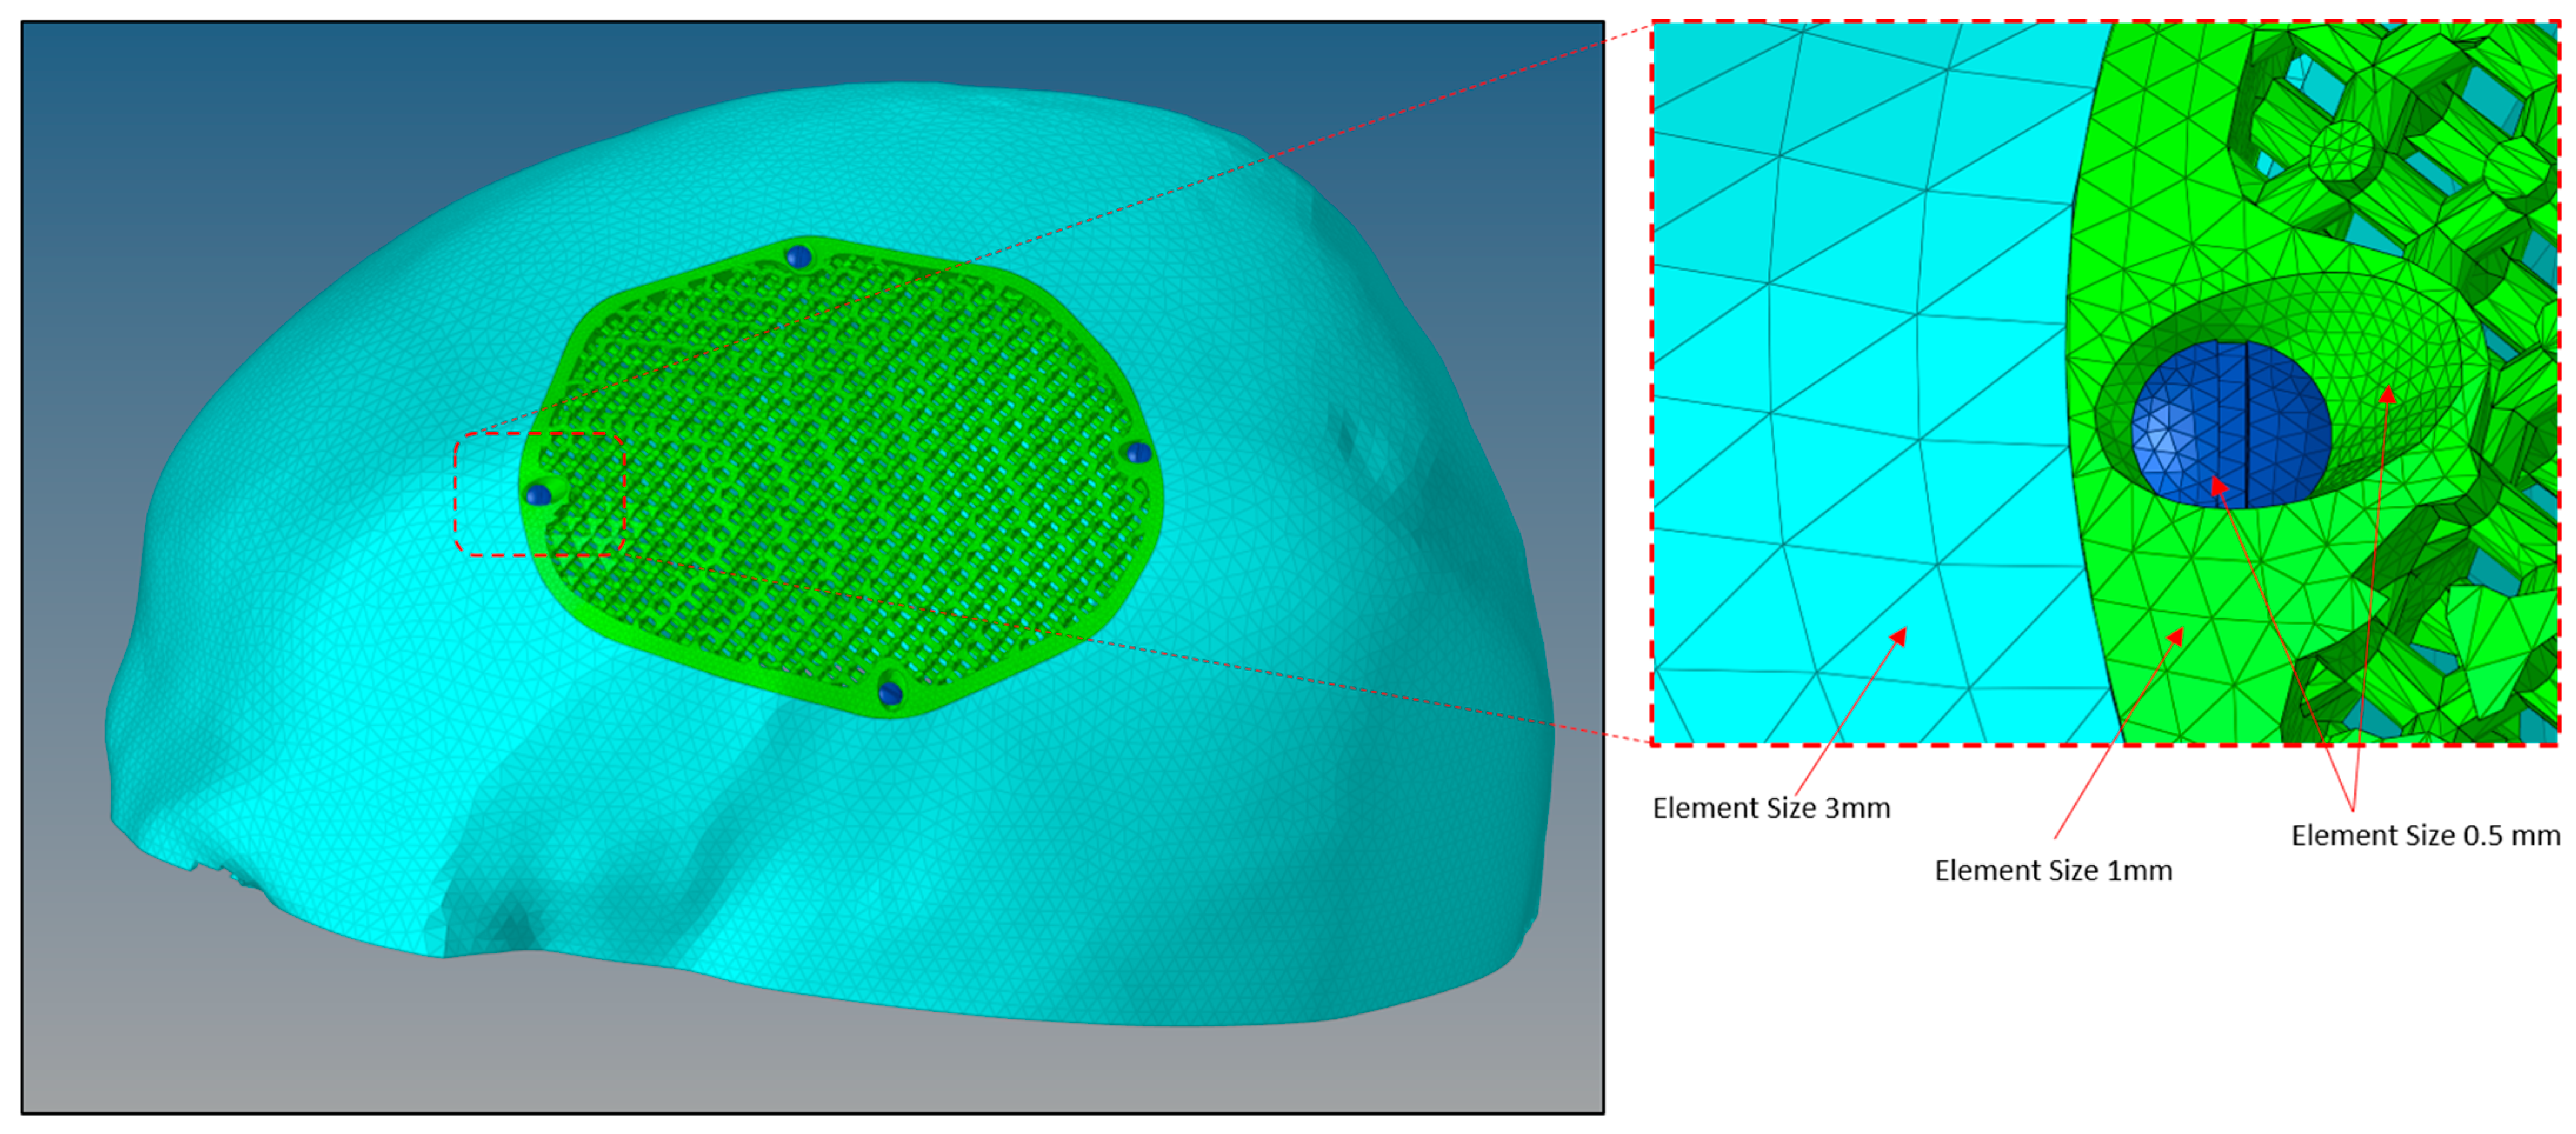Click arrowhead pointing at green implant rim

pyautogui.click(x=2176, y=636)
